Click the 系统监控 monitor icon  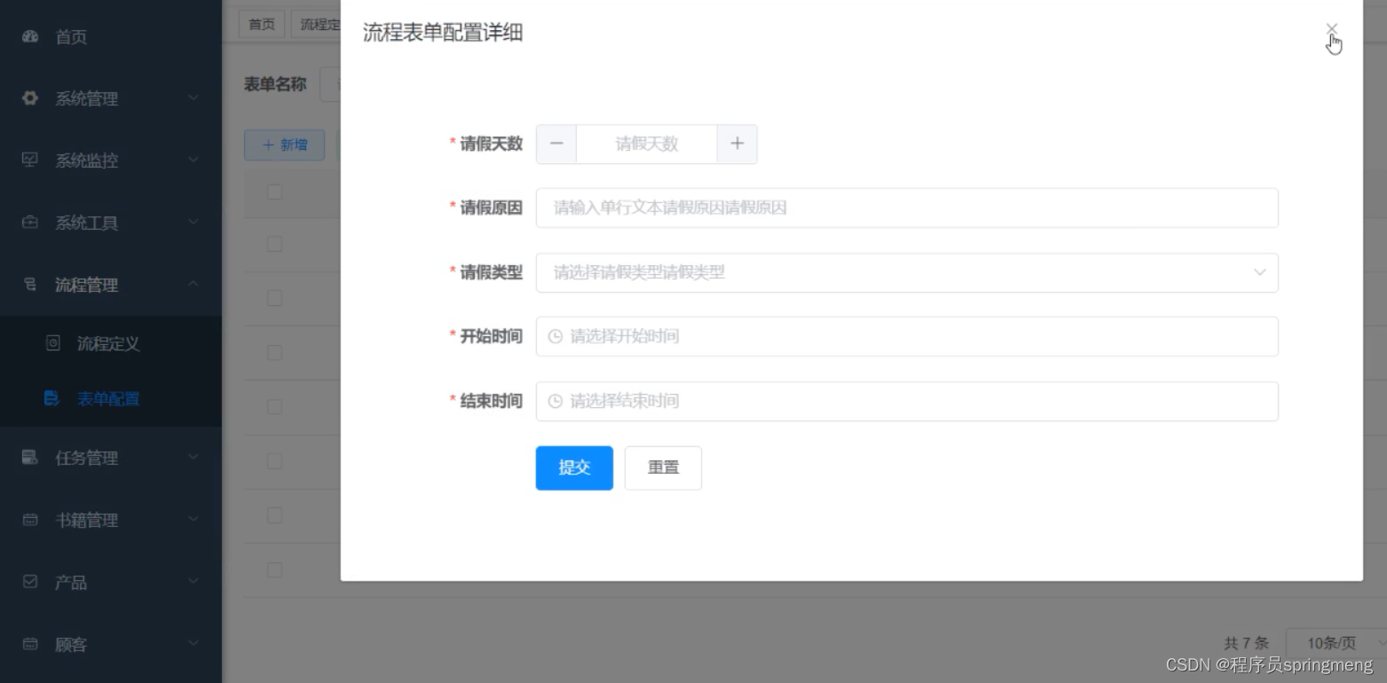[30, 161]
